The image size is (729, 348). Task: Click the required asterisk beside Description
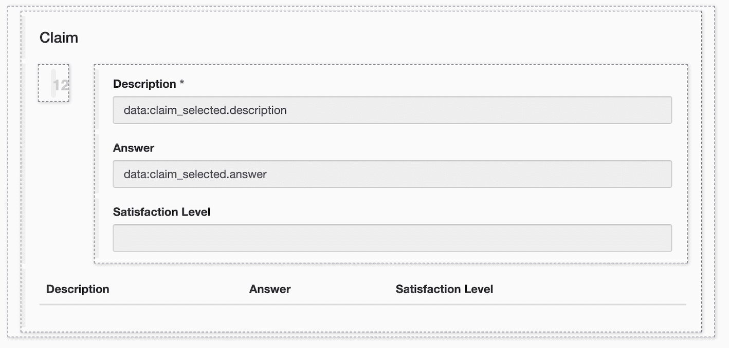pos(181,82)
